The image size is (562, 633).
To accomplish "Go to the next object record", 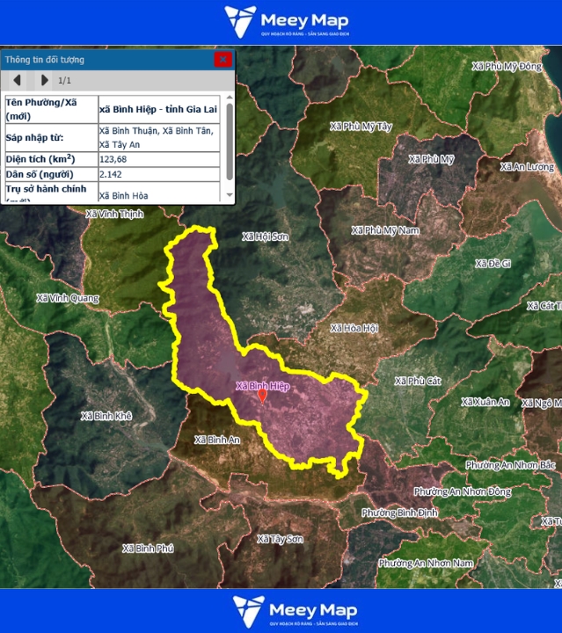I will coord(44,81).
